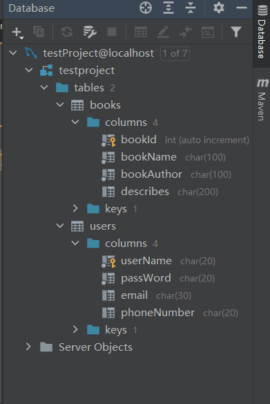
Task: Expand the books keys folder
Action: [75, 208]
